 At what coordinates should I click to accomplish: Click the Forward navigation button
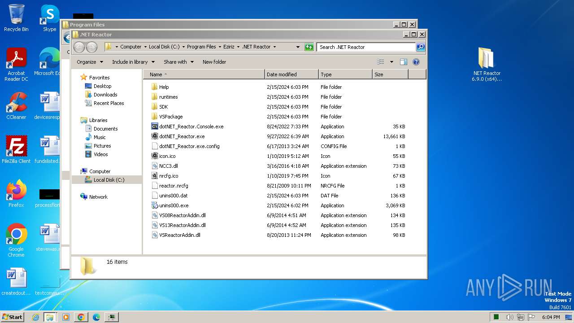(91, 47)
